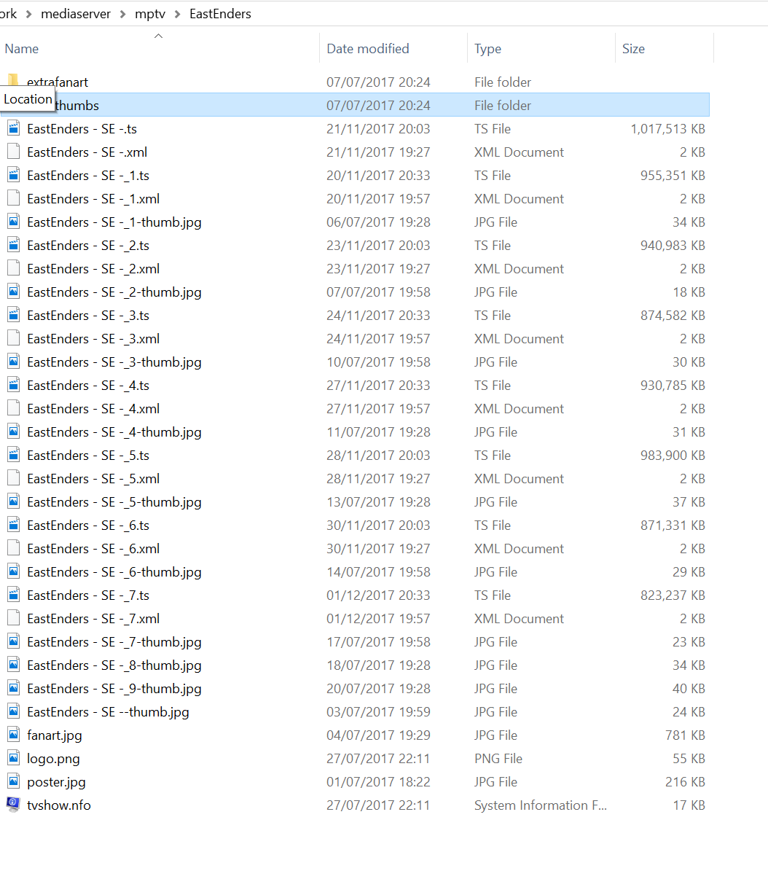The image size is (768, 871).
Task: Click the PNG File type cell
Action: [x=498, y=759]
